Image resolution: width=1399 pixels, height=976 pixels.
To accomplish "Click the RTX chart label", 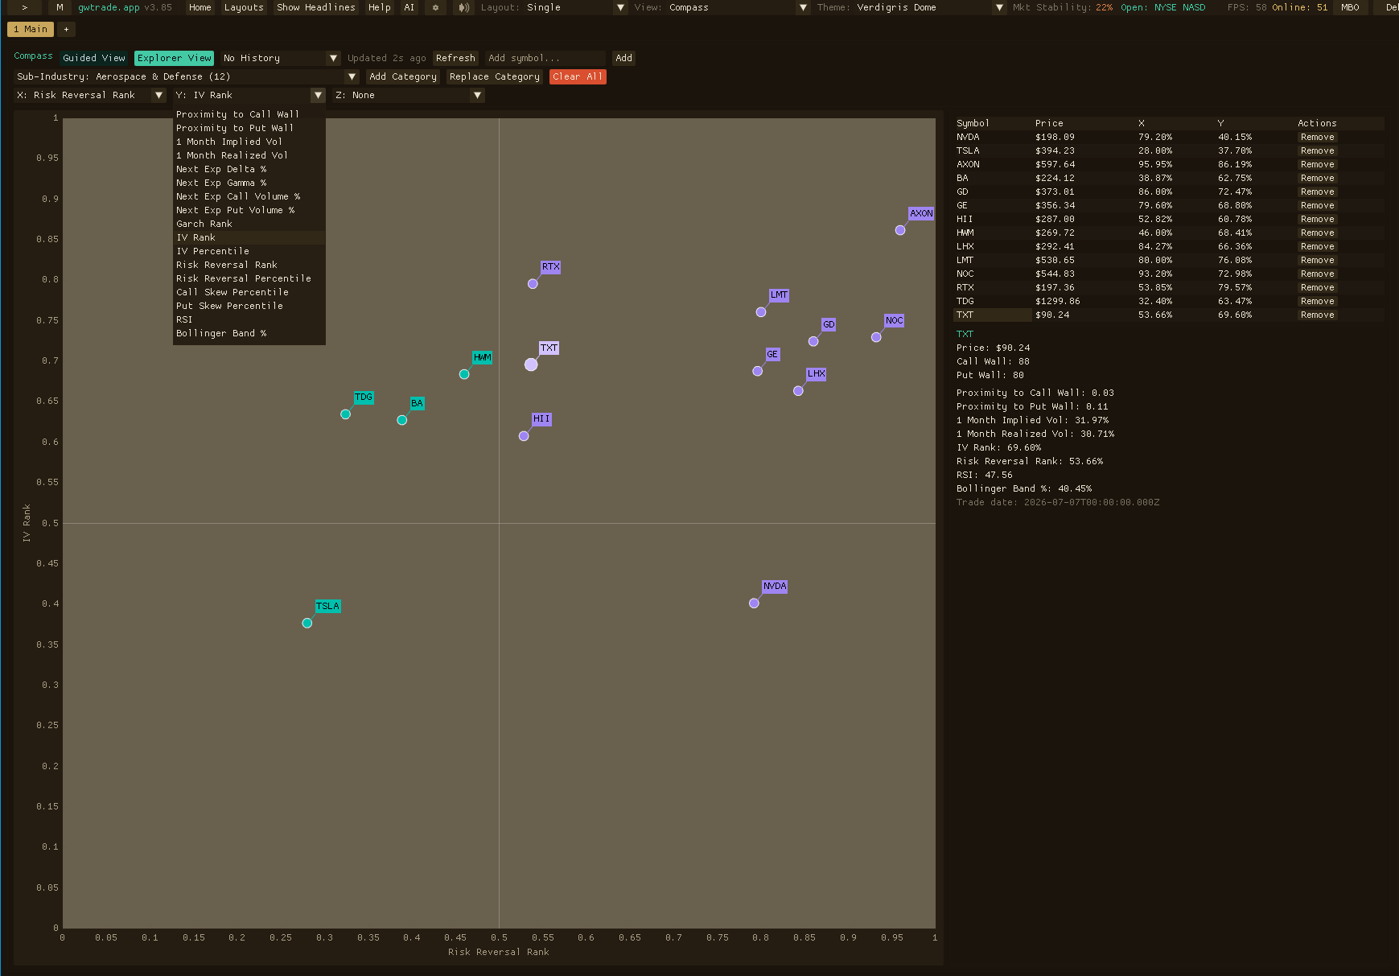I will point(550,267).
